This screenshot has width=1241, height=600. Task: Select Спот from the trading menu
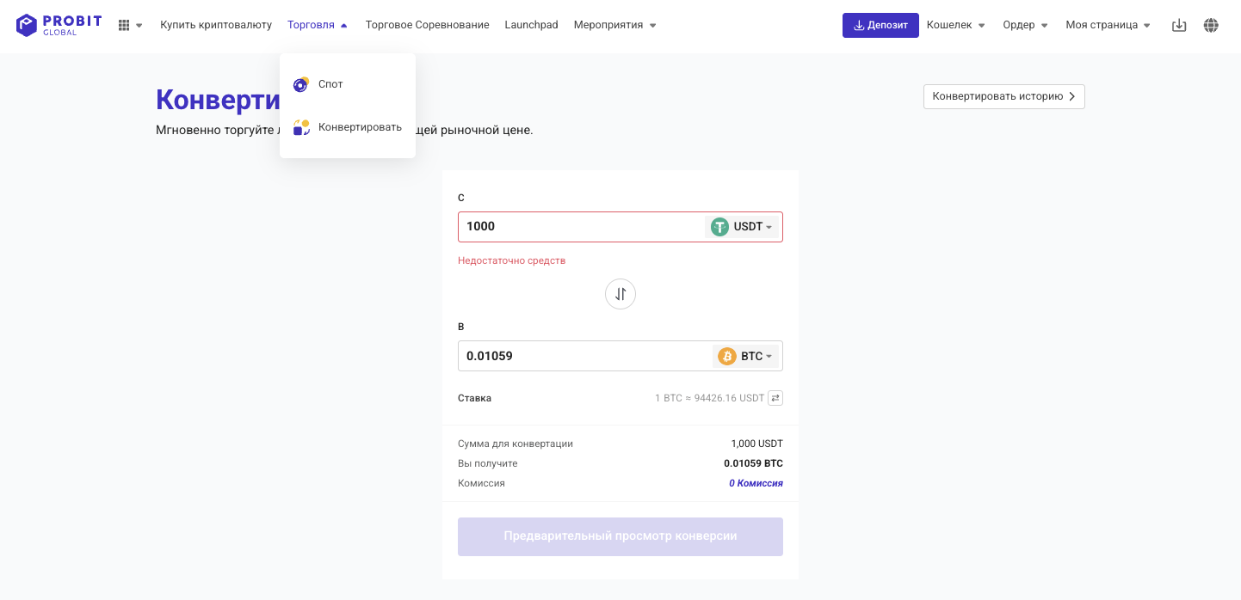(330, 84)
